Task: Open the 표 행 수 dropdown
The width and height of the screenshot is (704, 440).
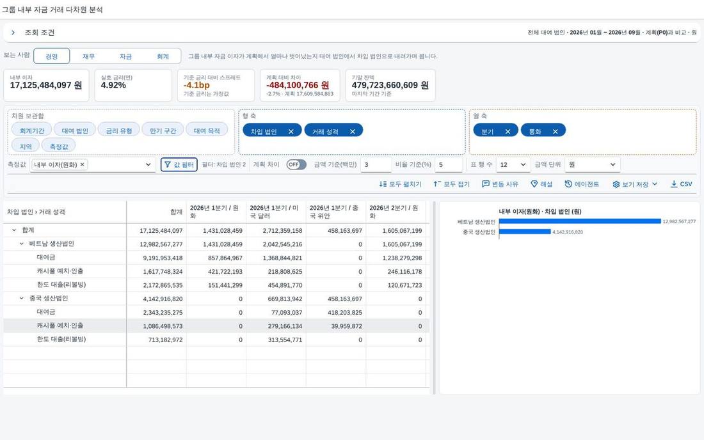Action: [x=513, y=164]
